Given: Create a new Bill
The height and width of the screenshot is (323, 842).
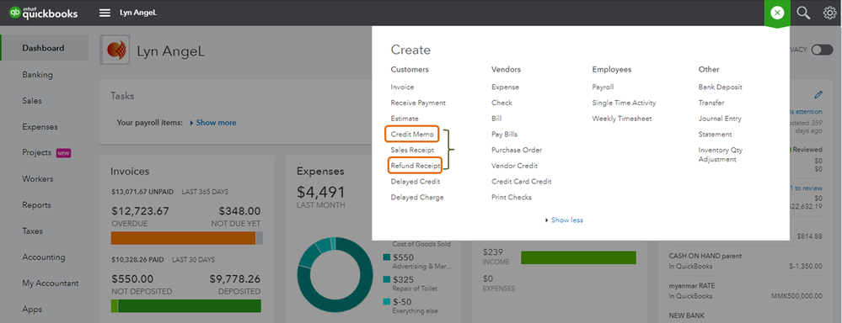Looking at the screenshot, I should (x=496, y=119).
